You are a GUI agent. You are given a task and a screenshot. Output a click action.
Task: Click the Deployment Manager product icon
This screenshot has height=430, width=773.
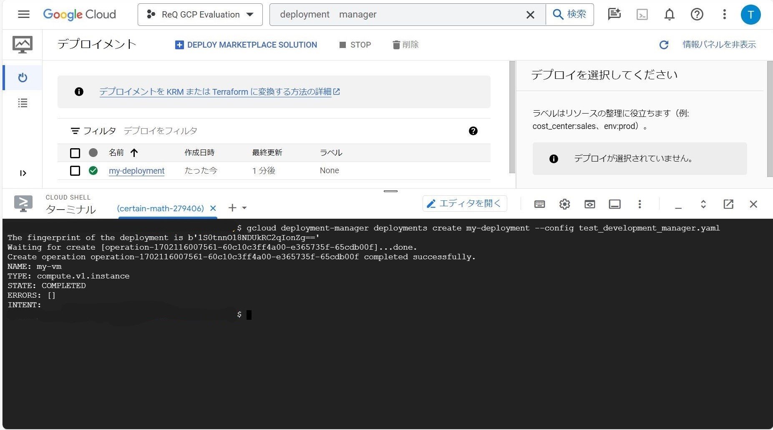pyautogui.click(x=23, y=44)
